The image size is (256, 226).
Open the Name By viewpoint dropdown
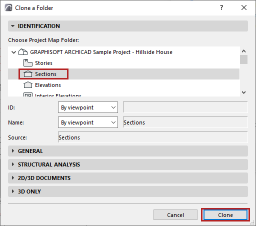click(88, 122)
